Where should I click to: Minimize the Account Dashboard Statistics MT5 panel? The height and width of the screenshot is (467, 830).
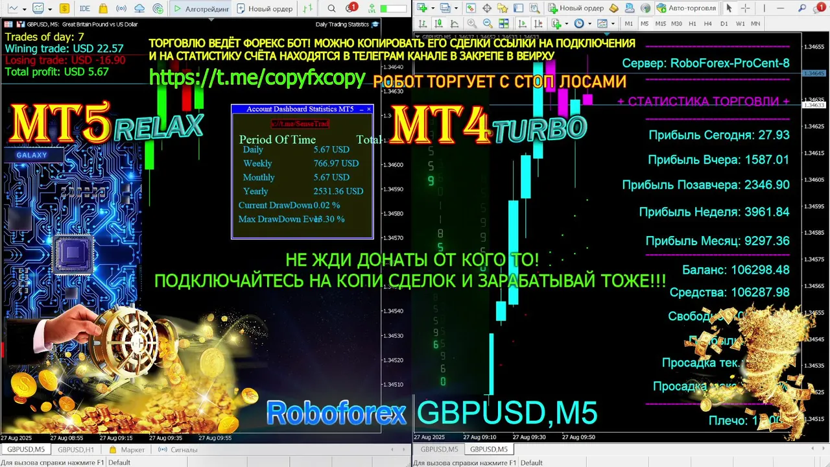pos(361,110)
